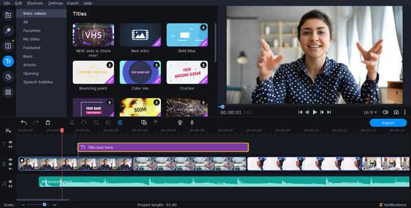
Task: Click the Record video webcam icon
Action: (x=180, y=122)
